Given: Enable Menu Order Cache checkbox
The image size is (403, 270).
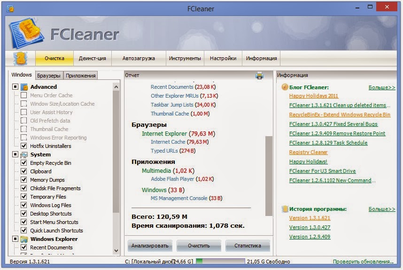Looking at the screenshot, I should pos(23,95).
